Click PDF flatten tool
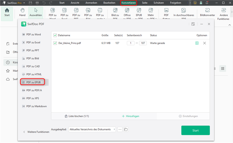The image size is (233, 143). (x=166, y=13)
